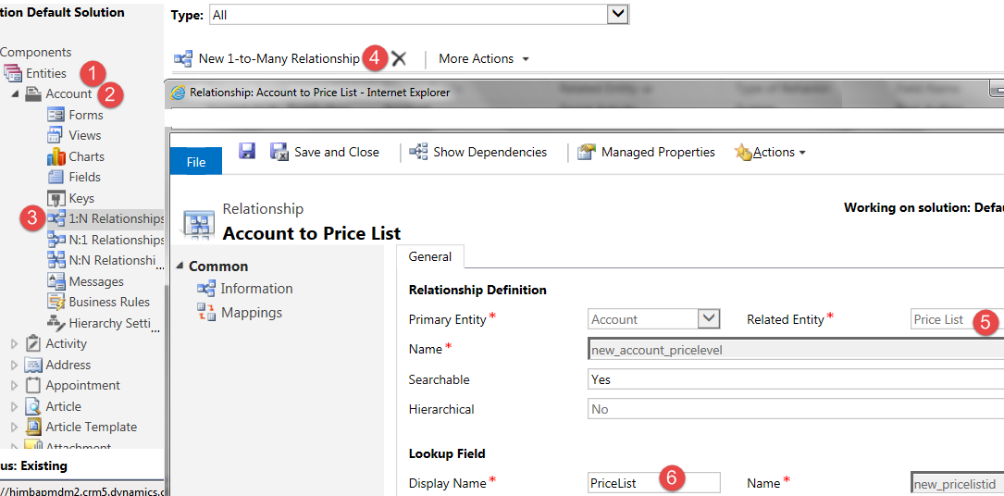The width and height of the screenshot is (1004, 496).
Task: Open the Type filter dropdown
Action: [617, 15]
